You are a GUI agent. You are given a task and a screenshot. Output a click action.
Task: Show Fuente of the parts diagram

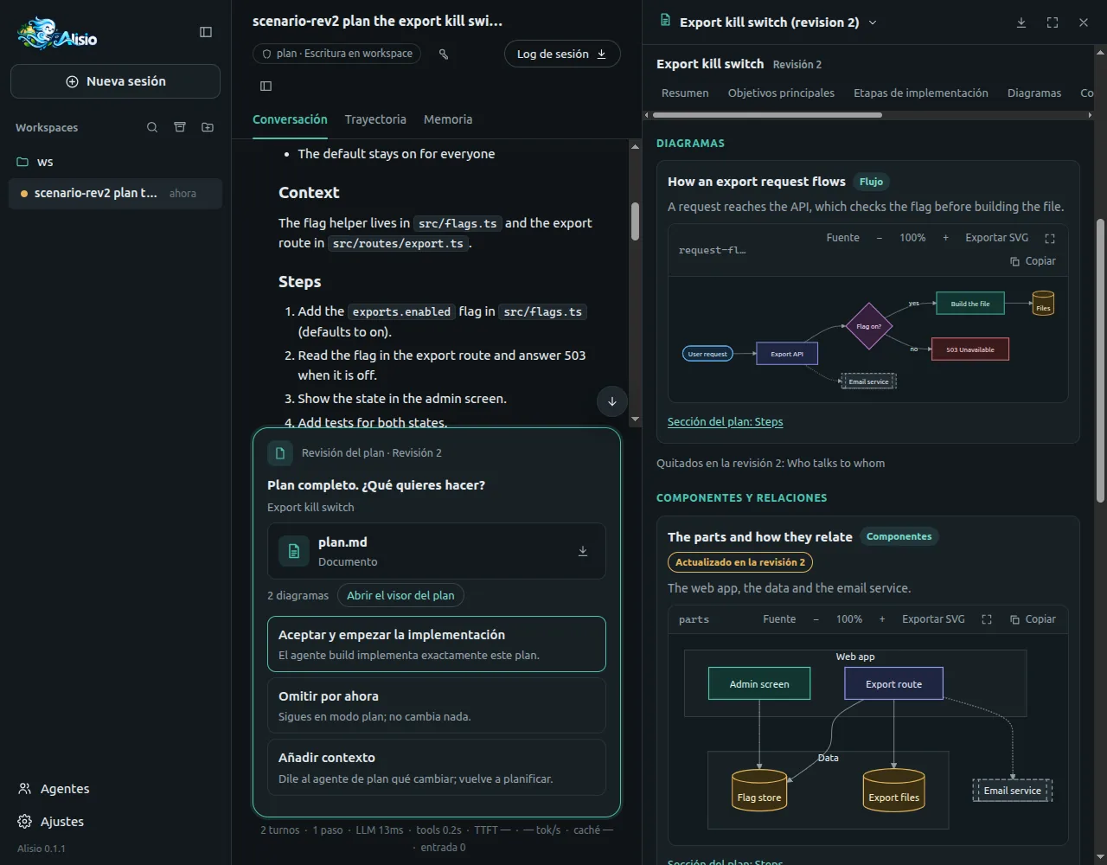tap(779, 619)
